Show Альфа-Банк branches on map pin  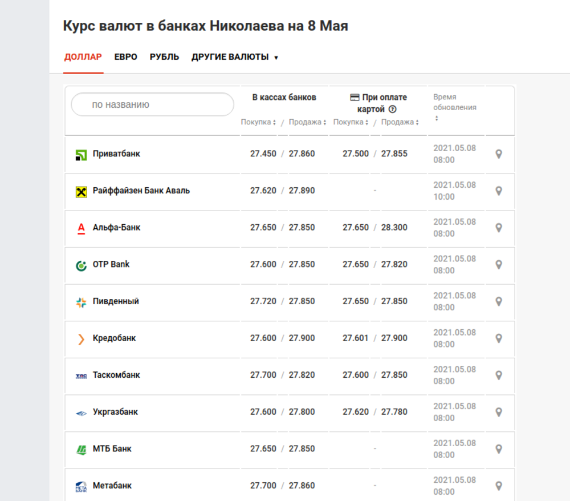coord(499,228)
